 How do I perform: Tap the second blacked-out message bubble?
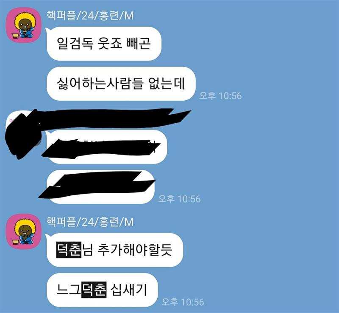(100, 187)
